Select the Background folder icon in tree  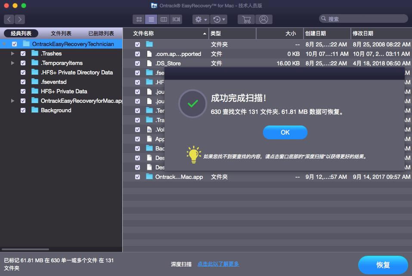pos(35,110)
